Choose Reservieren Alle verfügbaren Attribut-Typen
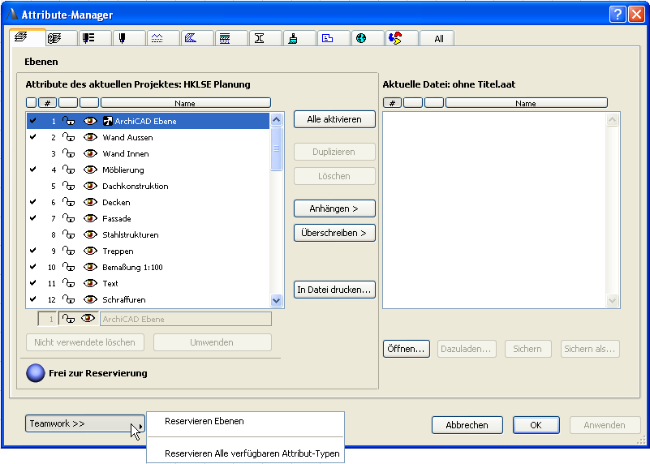This screenshot has height=464, width=650. tap(252, 453)
